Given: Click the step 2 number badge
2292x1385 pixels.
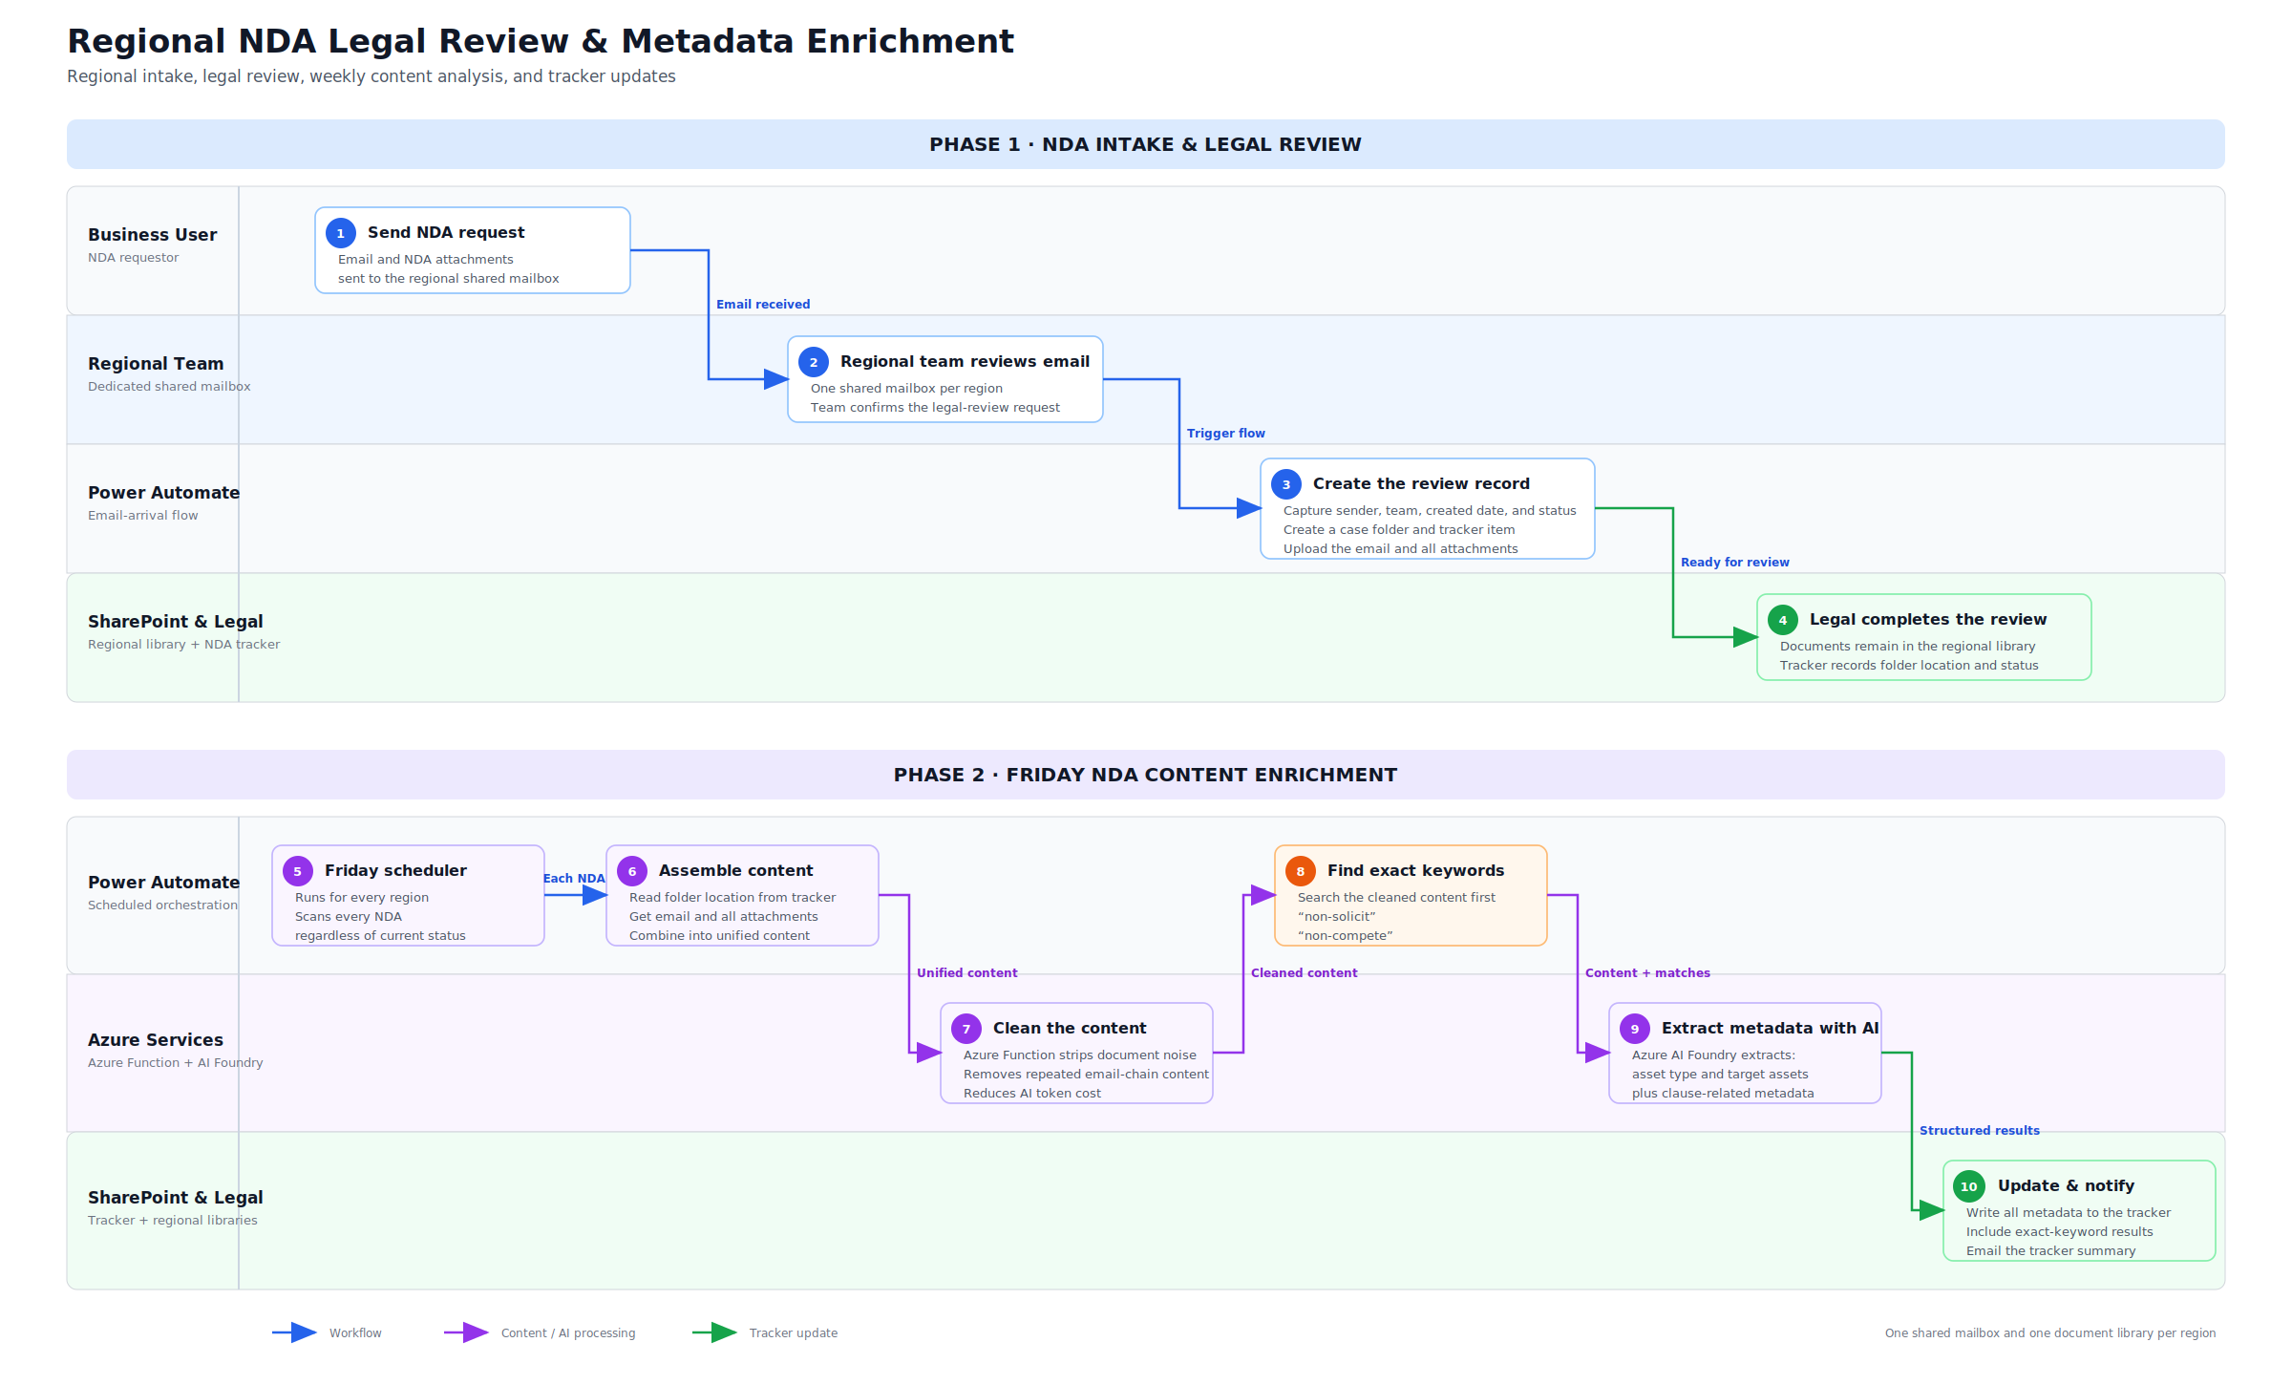Looking at the screenshot, I should 813,362.
